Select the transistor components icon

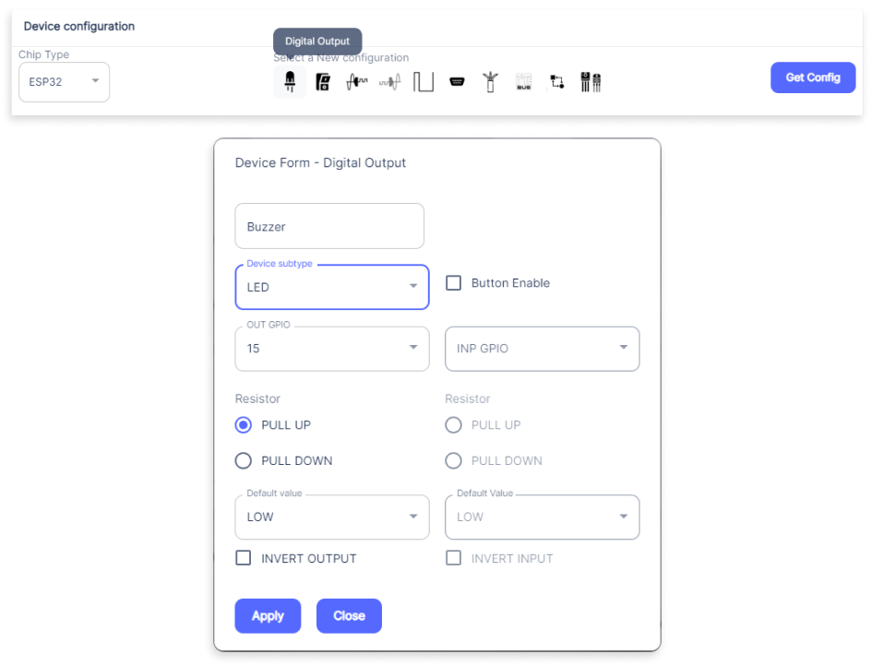(591, 82)
